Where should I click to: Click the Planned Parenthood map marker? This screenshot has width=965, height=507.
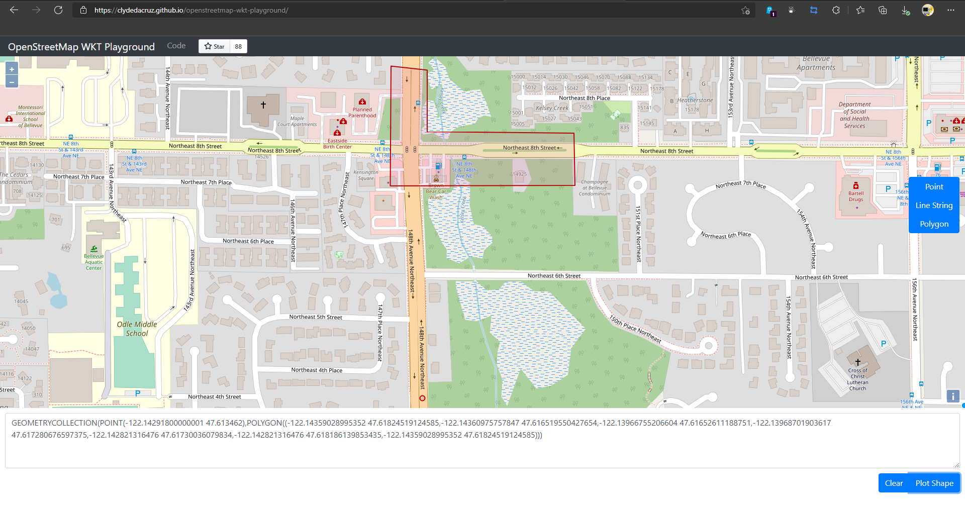[x=362, y=102]
